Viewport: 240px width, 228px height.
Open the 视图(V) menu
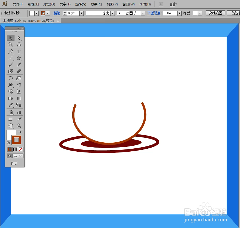point(112,4)
